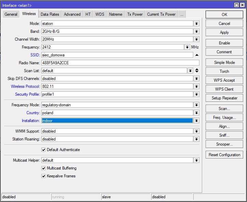Screen dimensions: 247x202
Task: Open Skip DFS Channels dropdown
Action: coord(196,79)
